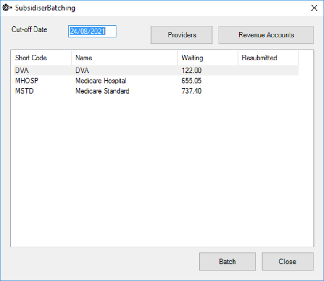Select the MSTD row
The image size is (324, 281).
tap(156, 91)
